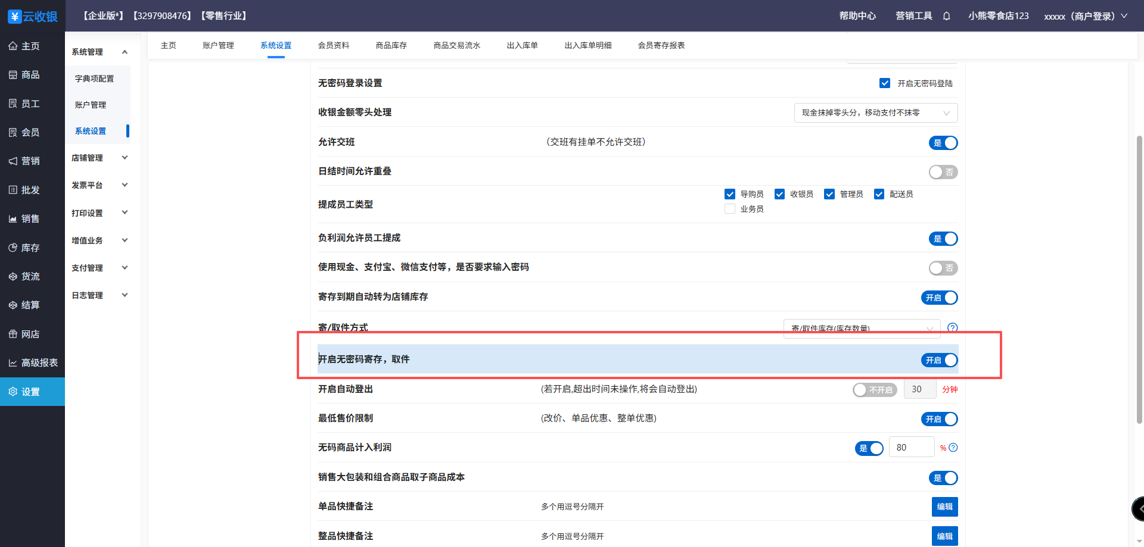Check the 业务员 checkbox
The image size is (1144, 547).
(x=730, y=209)
